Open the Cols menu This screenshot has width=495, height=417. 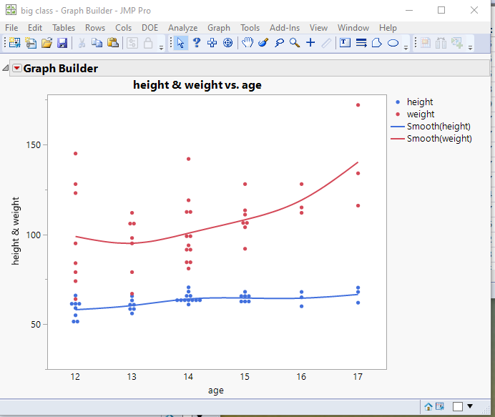click(123, 28)
